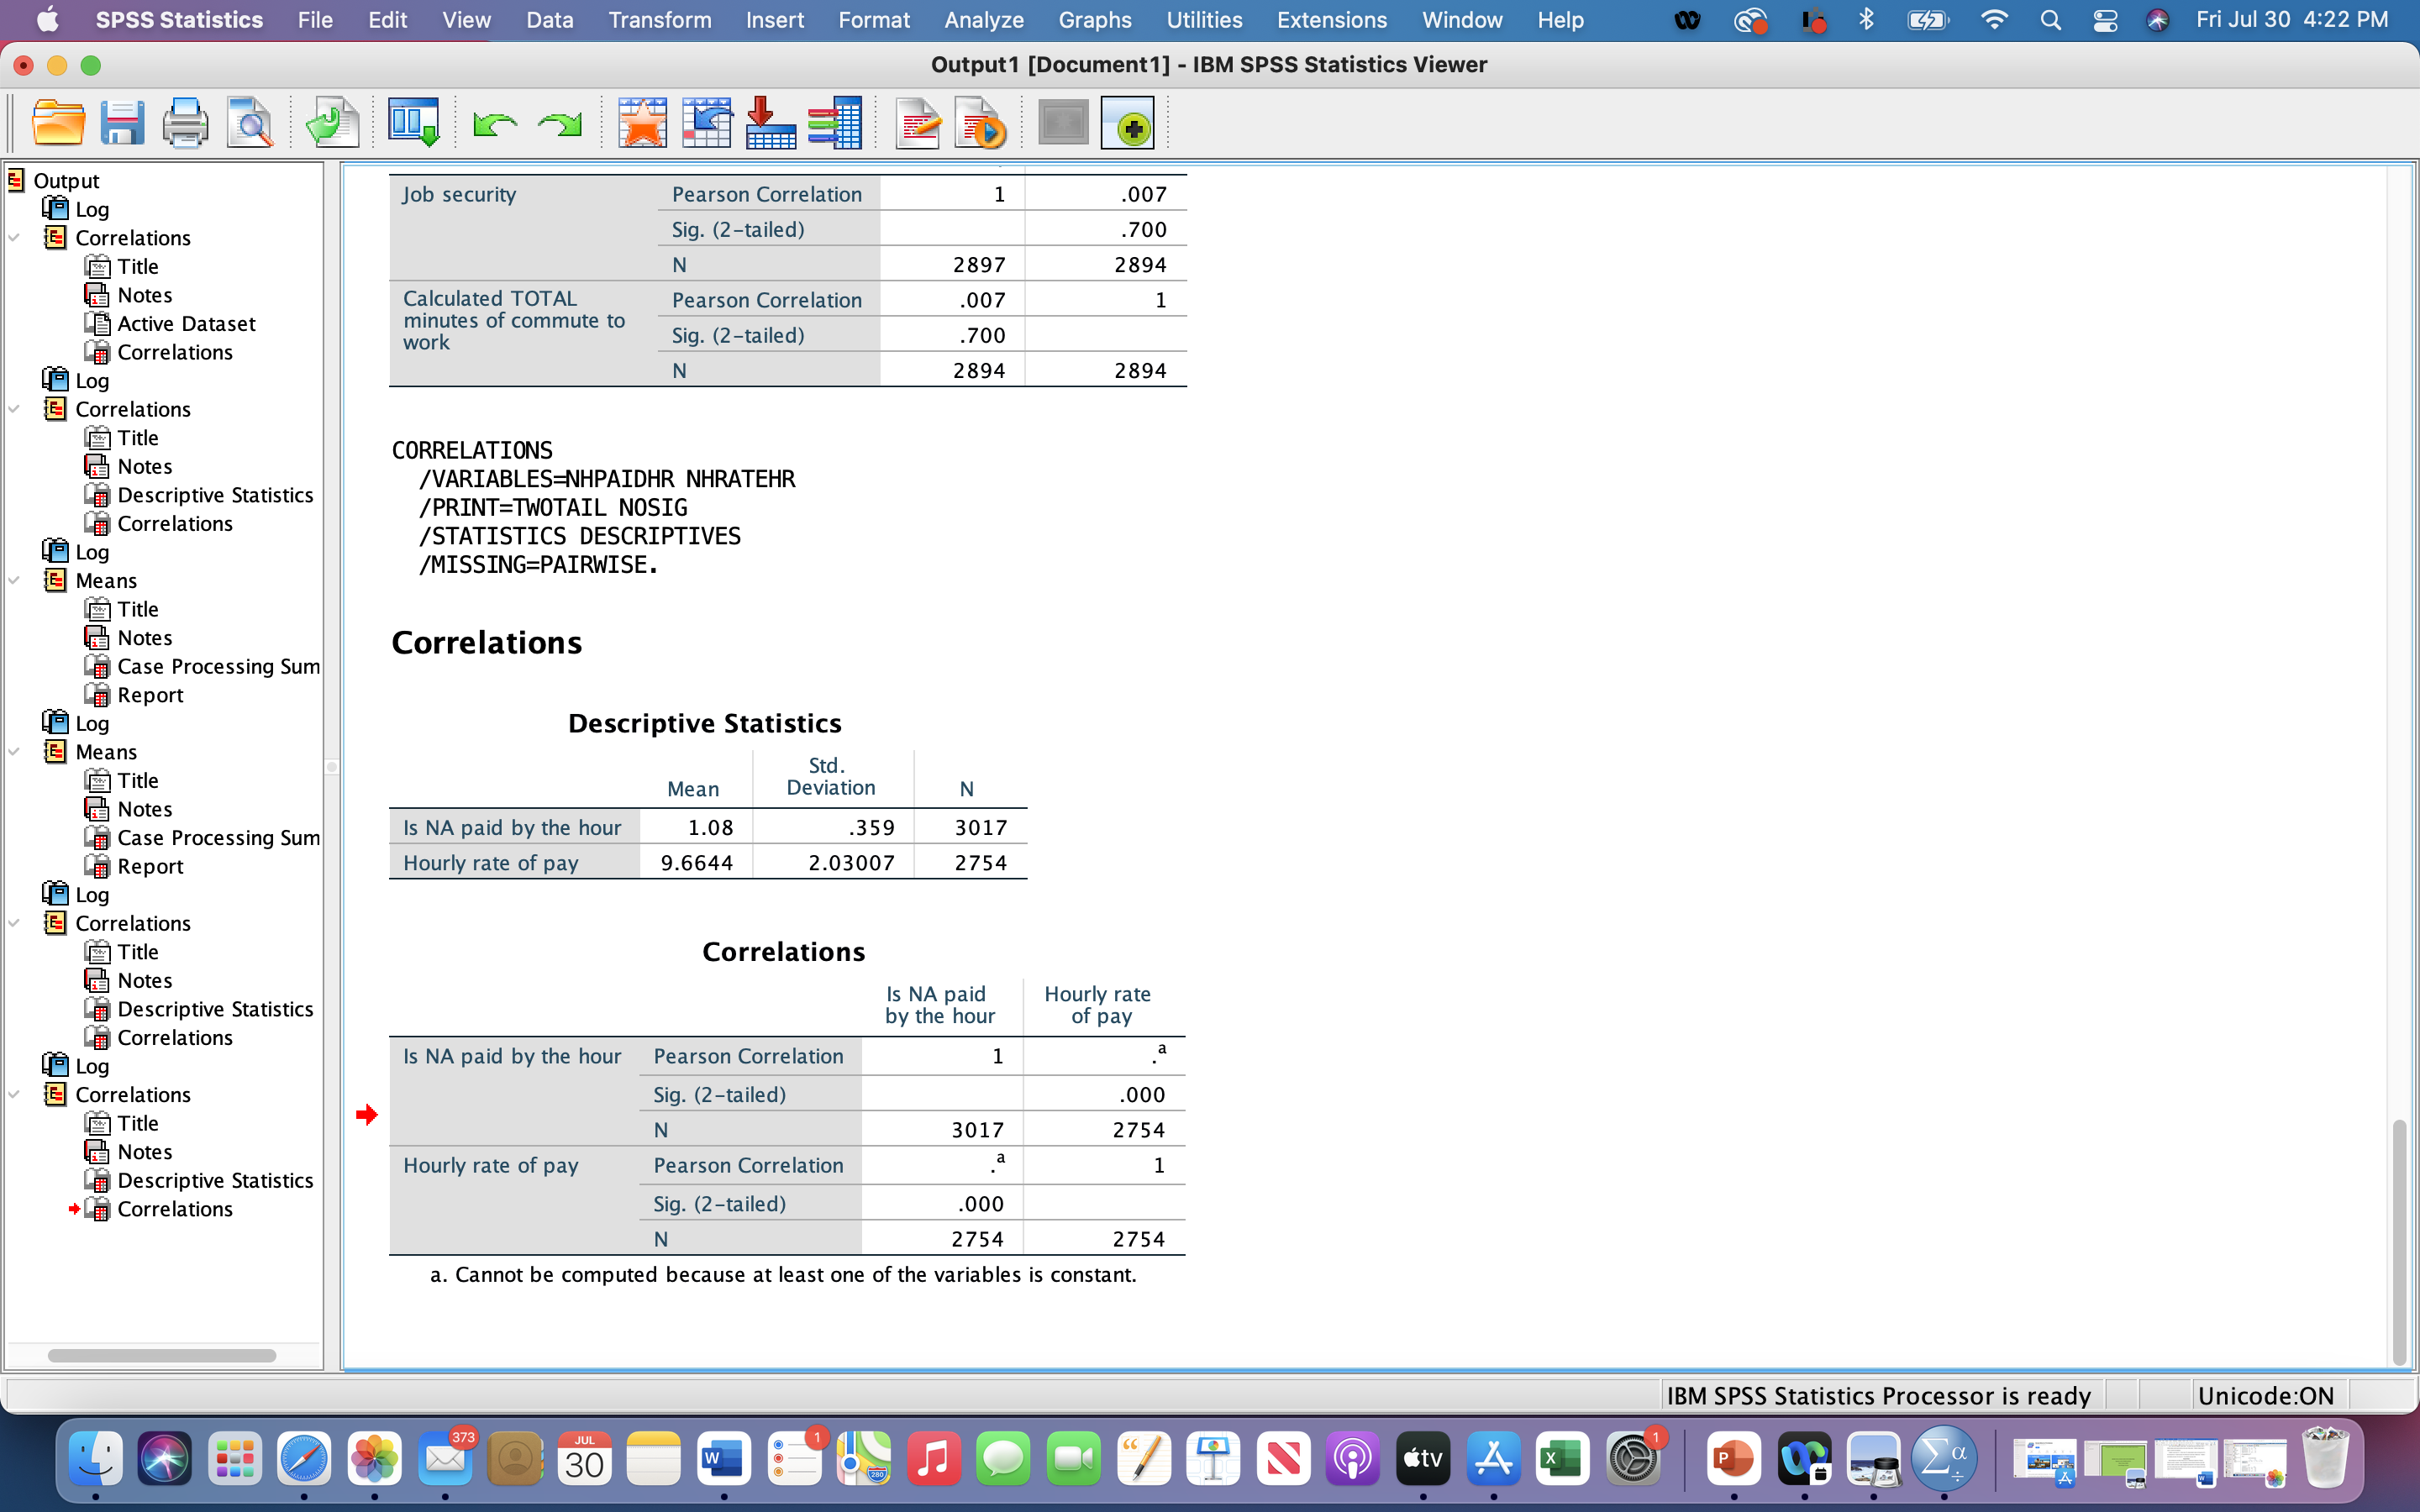
Task: Select the last Correlations item in the outline
Action: (x=174, y=1209)
